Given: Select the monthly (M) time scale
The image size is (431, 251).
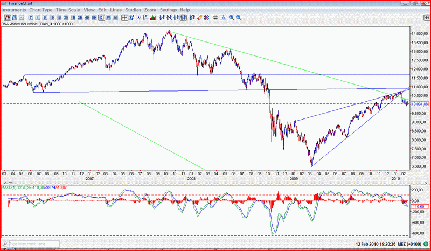Looking at the screenshot, I should 115,18.
